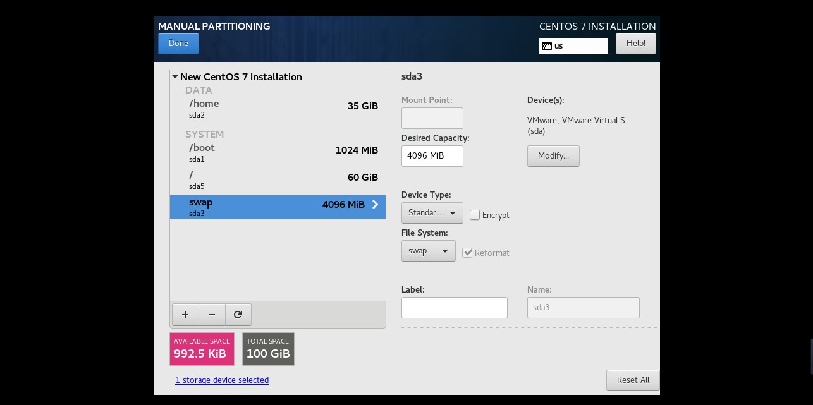Click the 35 GiB size value
This screenshot has height=405, width=813.
click(363, 106)
